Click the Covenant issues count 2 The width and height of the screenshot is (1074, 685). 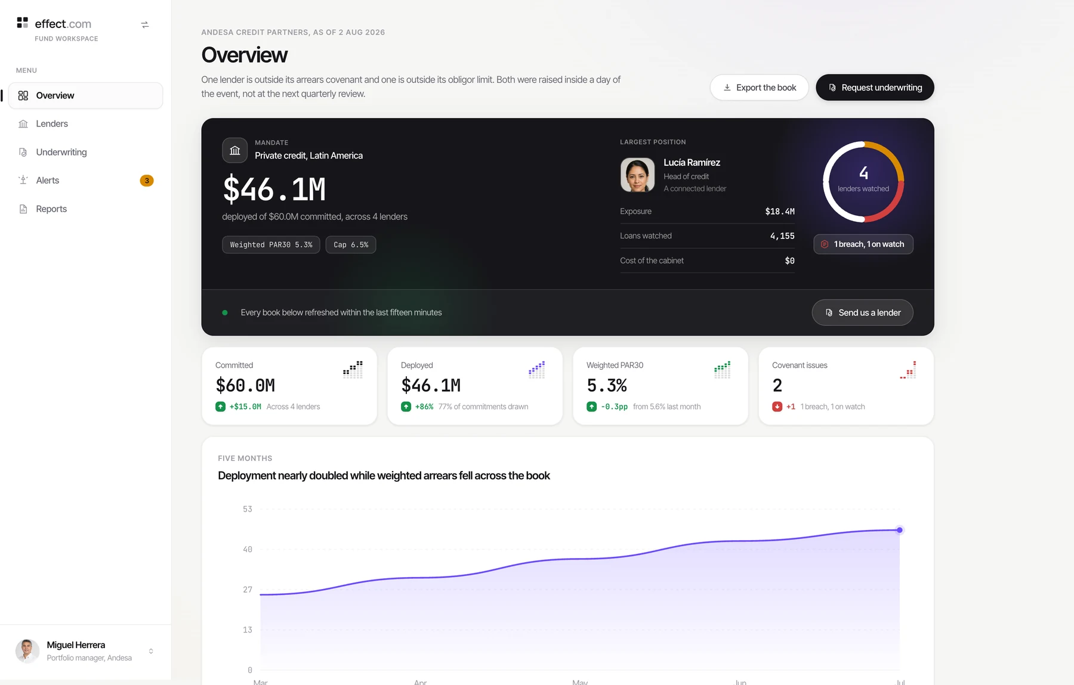[x=777, y=386]
